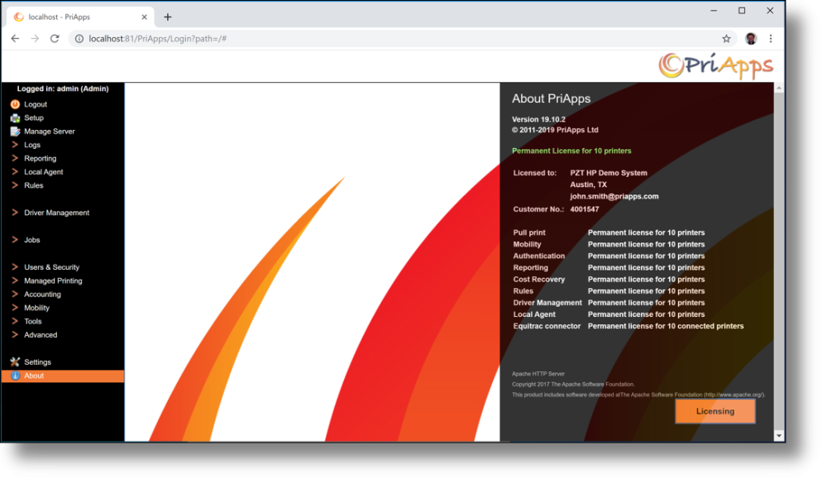The height and width of the screenshot is (484, 827).
Task: Bookmark this page with star icon
Action: (726, 39)
